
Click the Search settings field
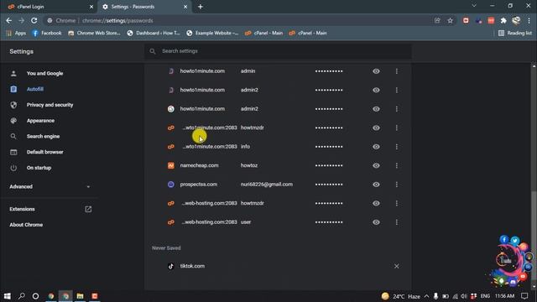click(278, 51)
